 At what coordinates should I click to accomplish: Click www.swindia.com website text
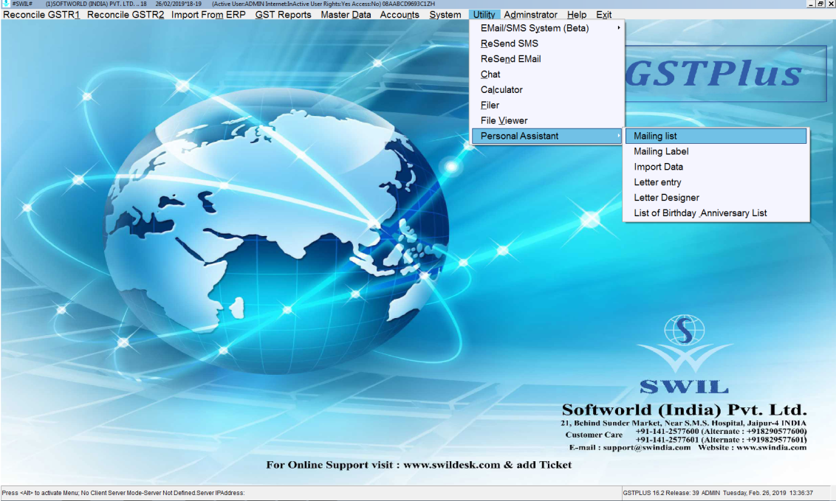click(772, 448)
